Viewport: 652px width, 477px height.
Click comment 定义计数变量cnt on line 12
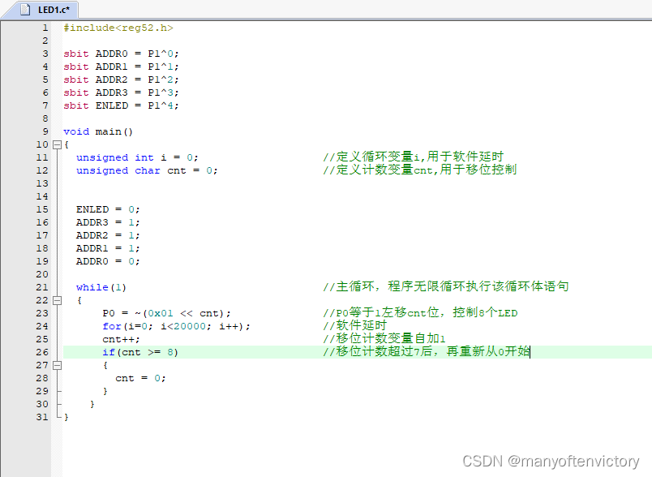pyautogui.click(x=420, y=170)
